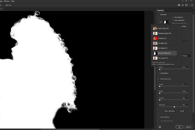Screen dimensions: 195x130
Task: Click the Clear Selection button
Action: click(x=169, y=111)
